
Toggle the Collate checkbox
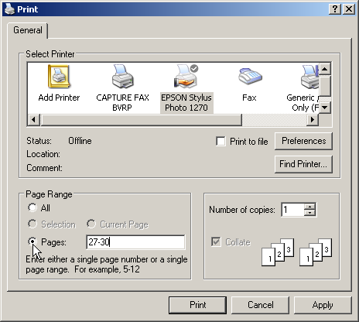tap(216, 242)
